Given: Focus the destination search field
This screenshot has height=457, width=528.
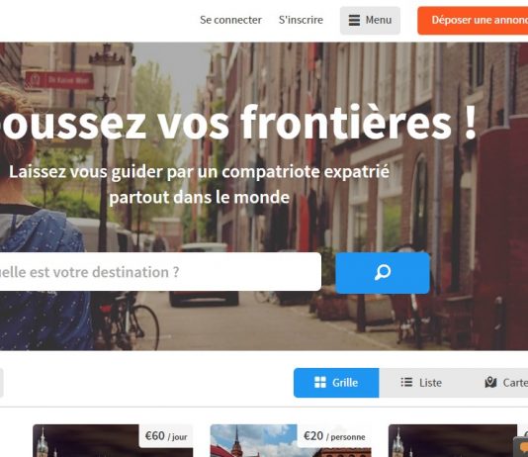Looking at the screenshot, I should (x=160, y=272).
